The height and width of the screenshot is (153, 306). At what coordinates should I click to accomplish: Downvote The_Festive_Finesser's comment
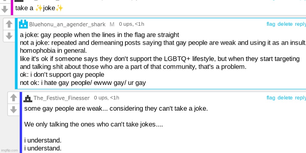click(x=13, y=109)
